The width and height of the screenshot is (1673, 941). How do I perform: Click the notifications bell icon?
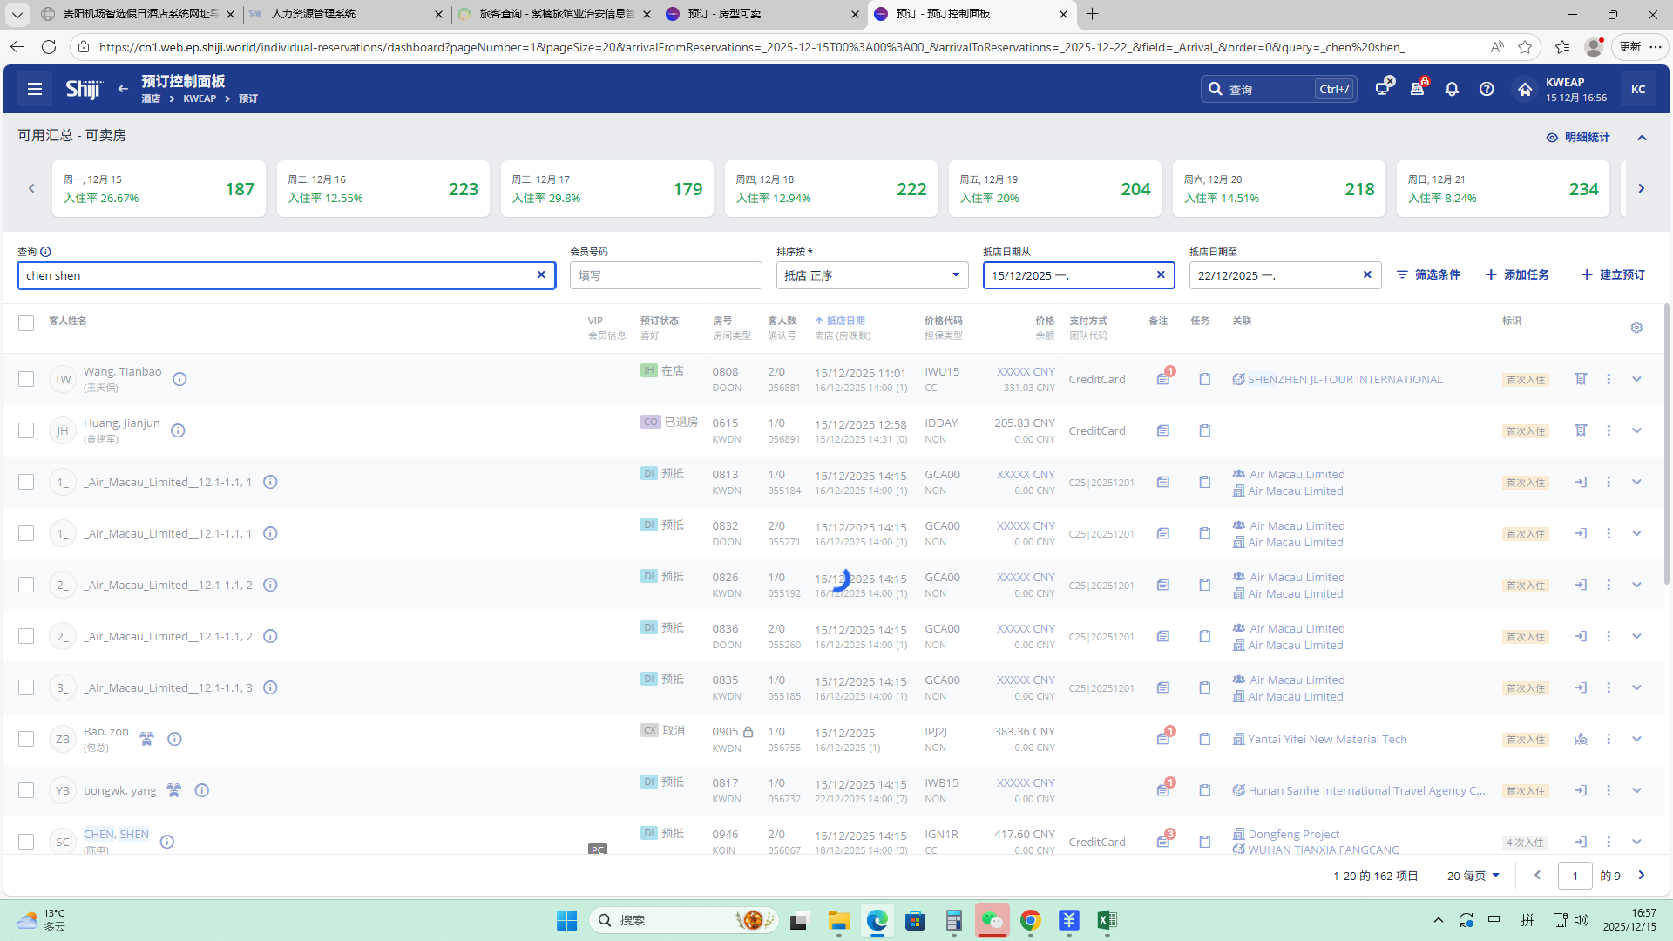1452,89
